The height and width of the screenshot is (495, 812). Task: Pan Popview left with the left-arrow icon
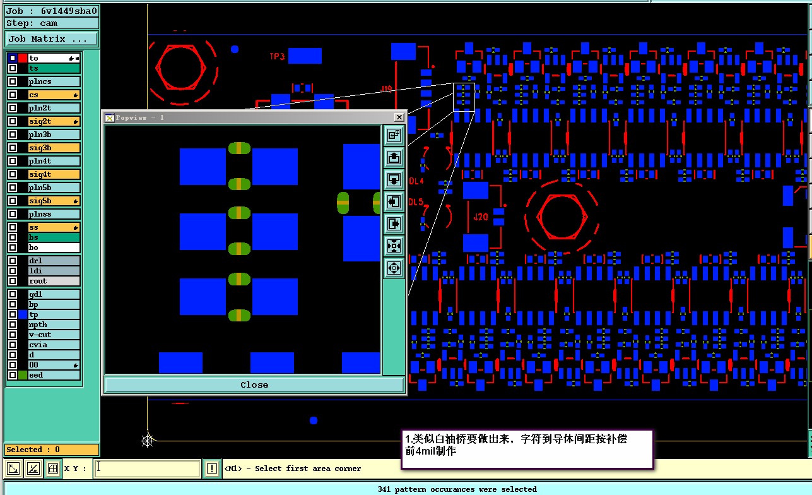pos(394,201)
